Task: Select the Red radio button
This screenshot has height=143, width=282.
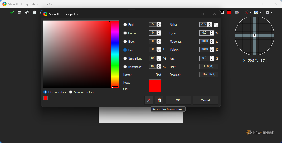Action: (x=125, y=24)
